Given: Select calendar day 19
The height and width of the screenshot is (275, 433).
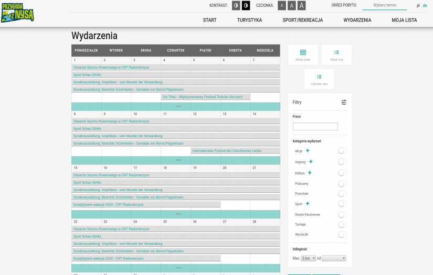Looking at the screenshot, I should point(195,168).
